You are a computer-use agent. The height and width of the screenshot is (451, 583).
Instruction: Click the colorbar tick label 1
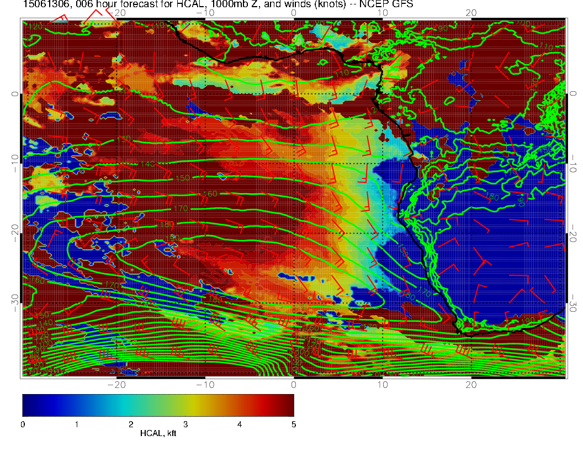pos(77,424)
